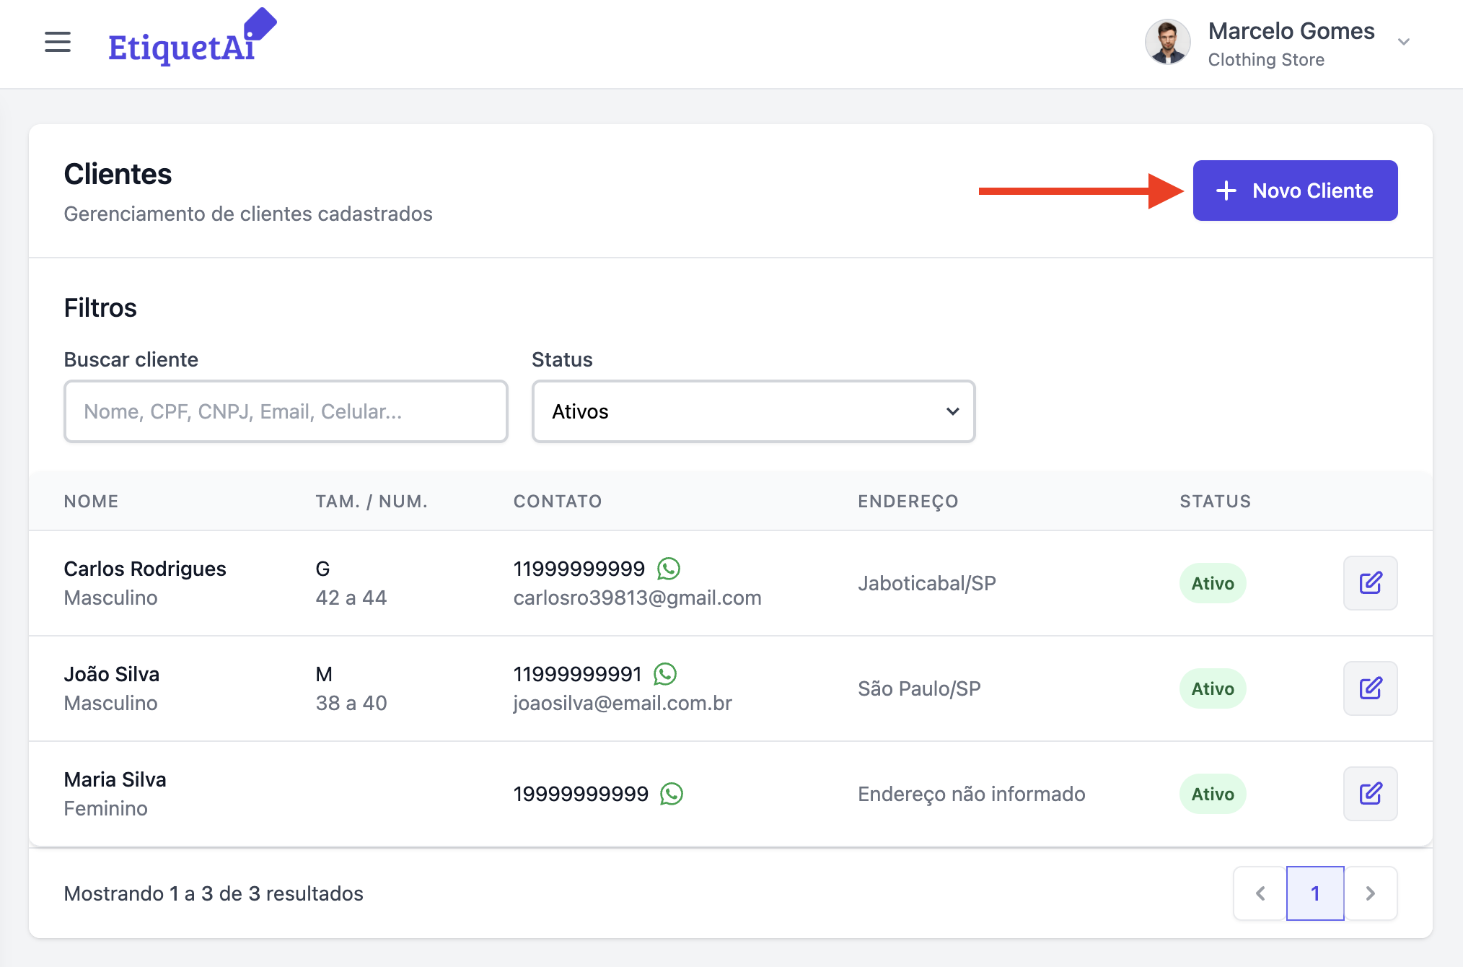Edit the João Silva client
The height and width of the screenshot is (967, 1463).
(x=1370, y=688)
